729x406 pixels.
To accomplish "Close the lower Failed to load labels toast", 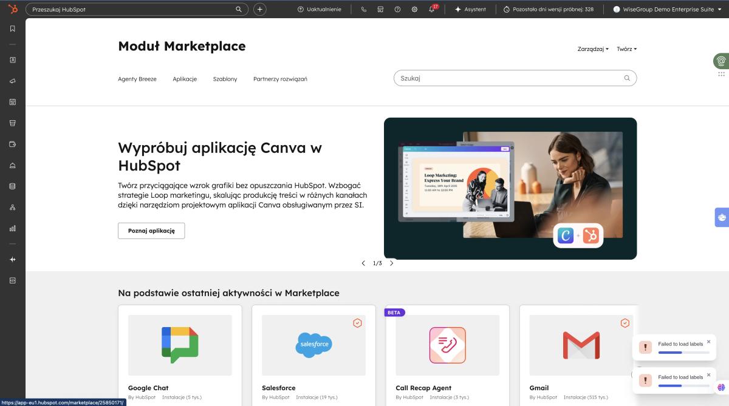I will 708,374.
